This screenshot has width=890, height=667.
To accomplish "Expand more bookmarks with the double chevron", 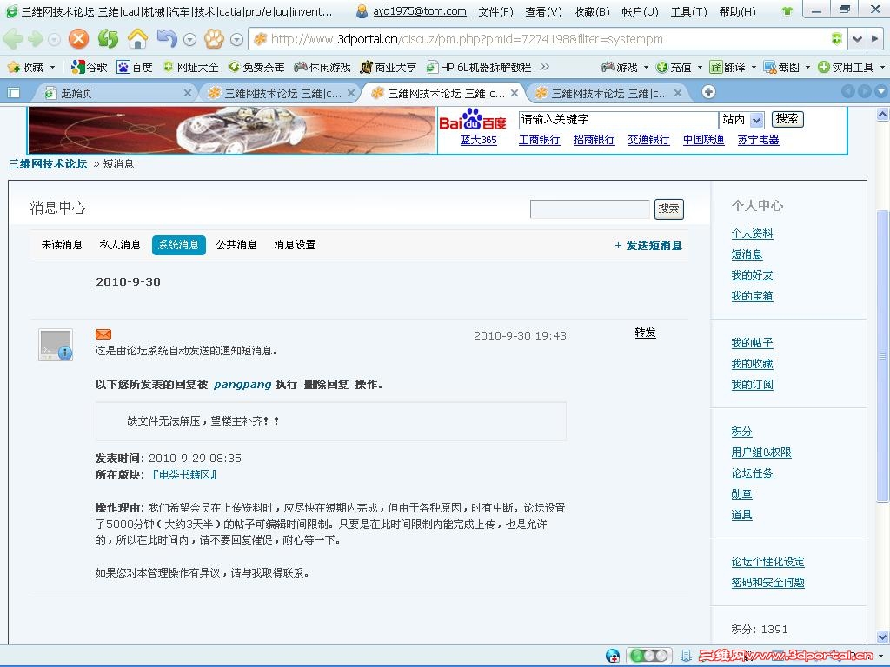I will pos(545,67).
